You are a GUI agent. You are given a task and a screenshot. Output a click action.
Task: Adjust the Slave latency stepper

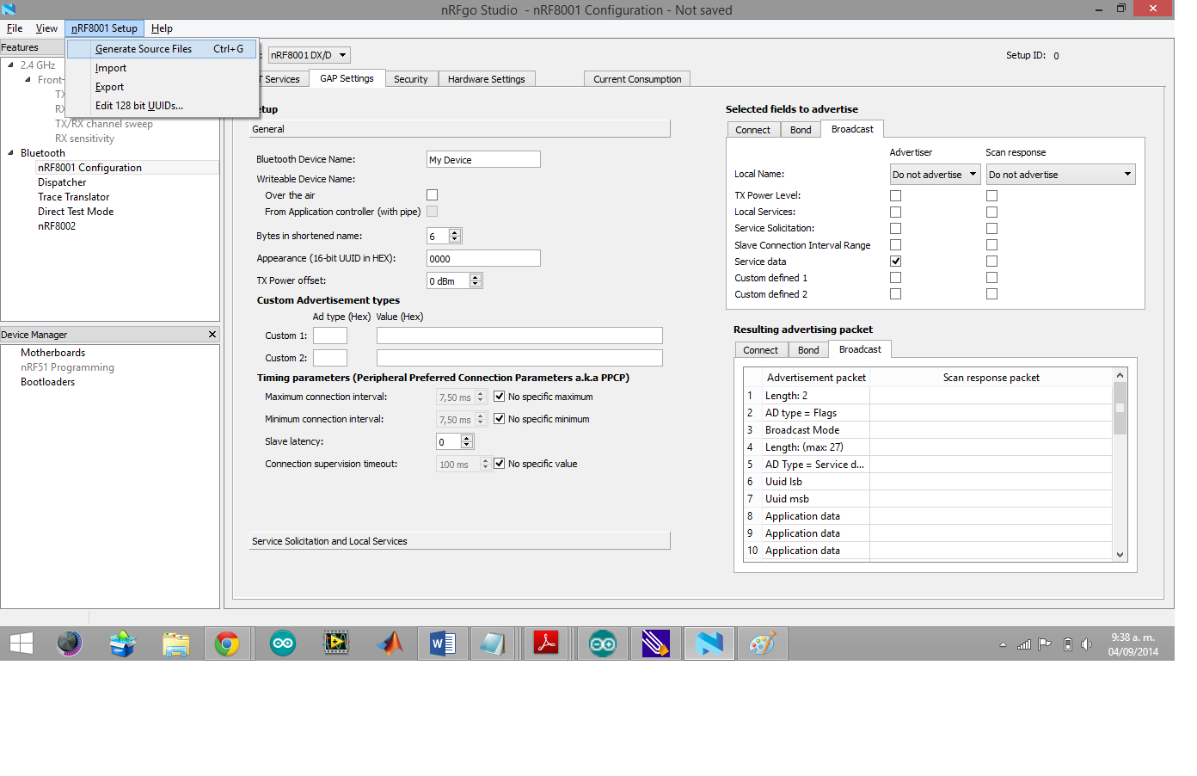point(467,441)
